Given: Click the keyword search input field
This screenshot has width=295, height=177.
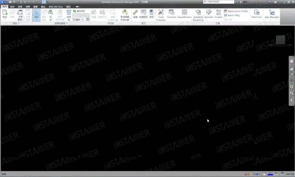Looking at the screenshot, I should (x=219, y=2).
